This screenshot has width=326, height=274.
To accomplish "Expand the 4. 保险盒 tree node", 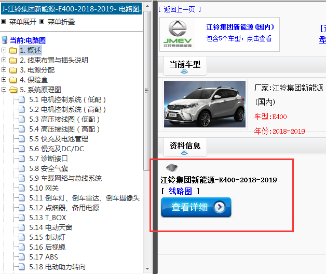I will pyautogui.click(x=4, y=80).
